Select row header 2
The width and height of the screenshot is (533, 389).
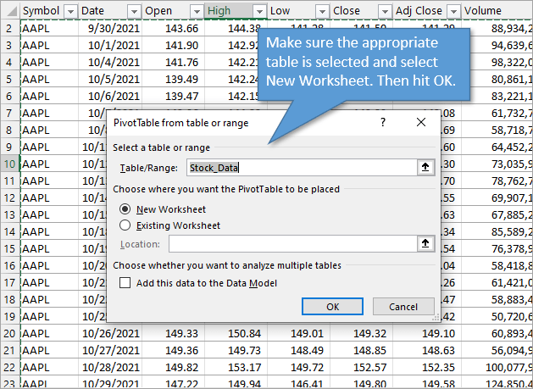click(8, 28)
